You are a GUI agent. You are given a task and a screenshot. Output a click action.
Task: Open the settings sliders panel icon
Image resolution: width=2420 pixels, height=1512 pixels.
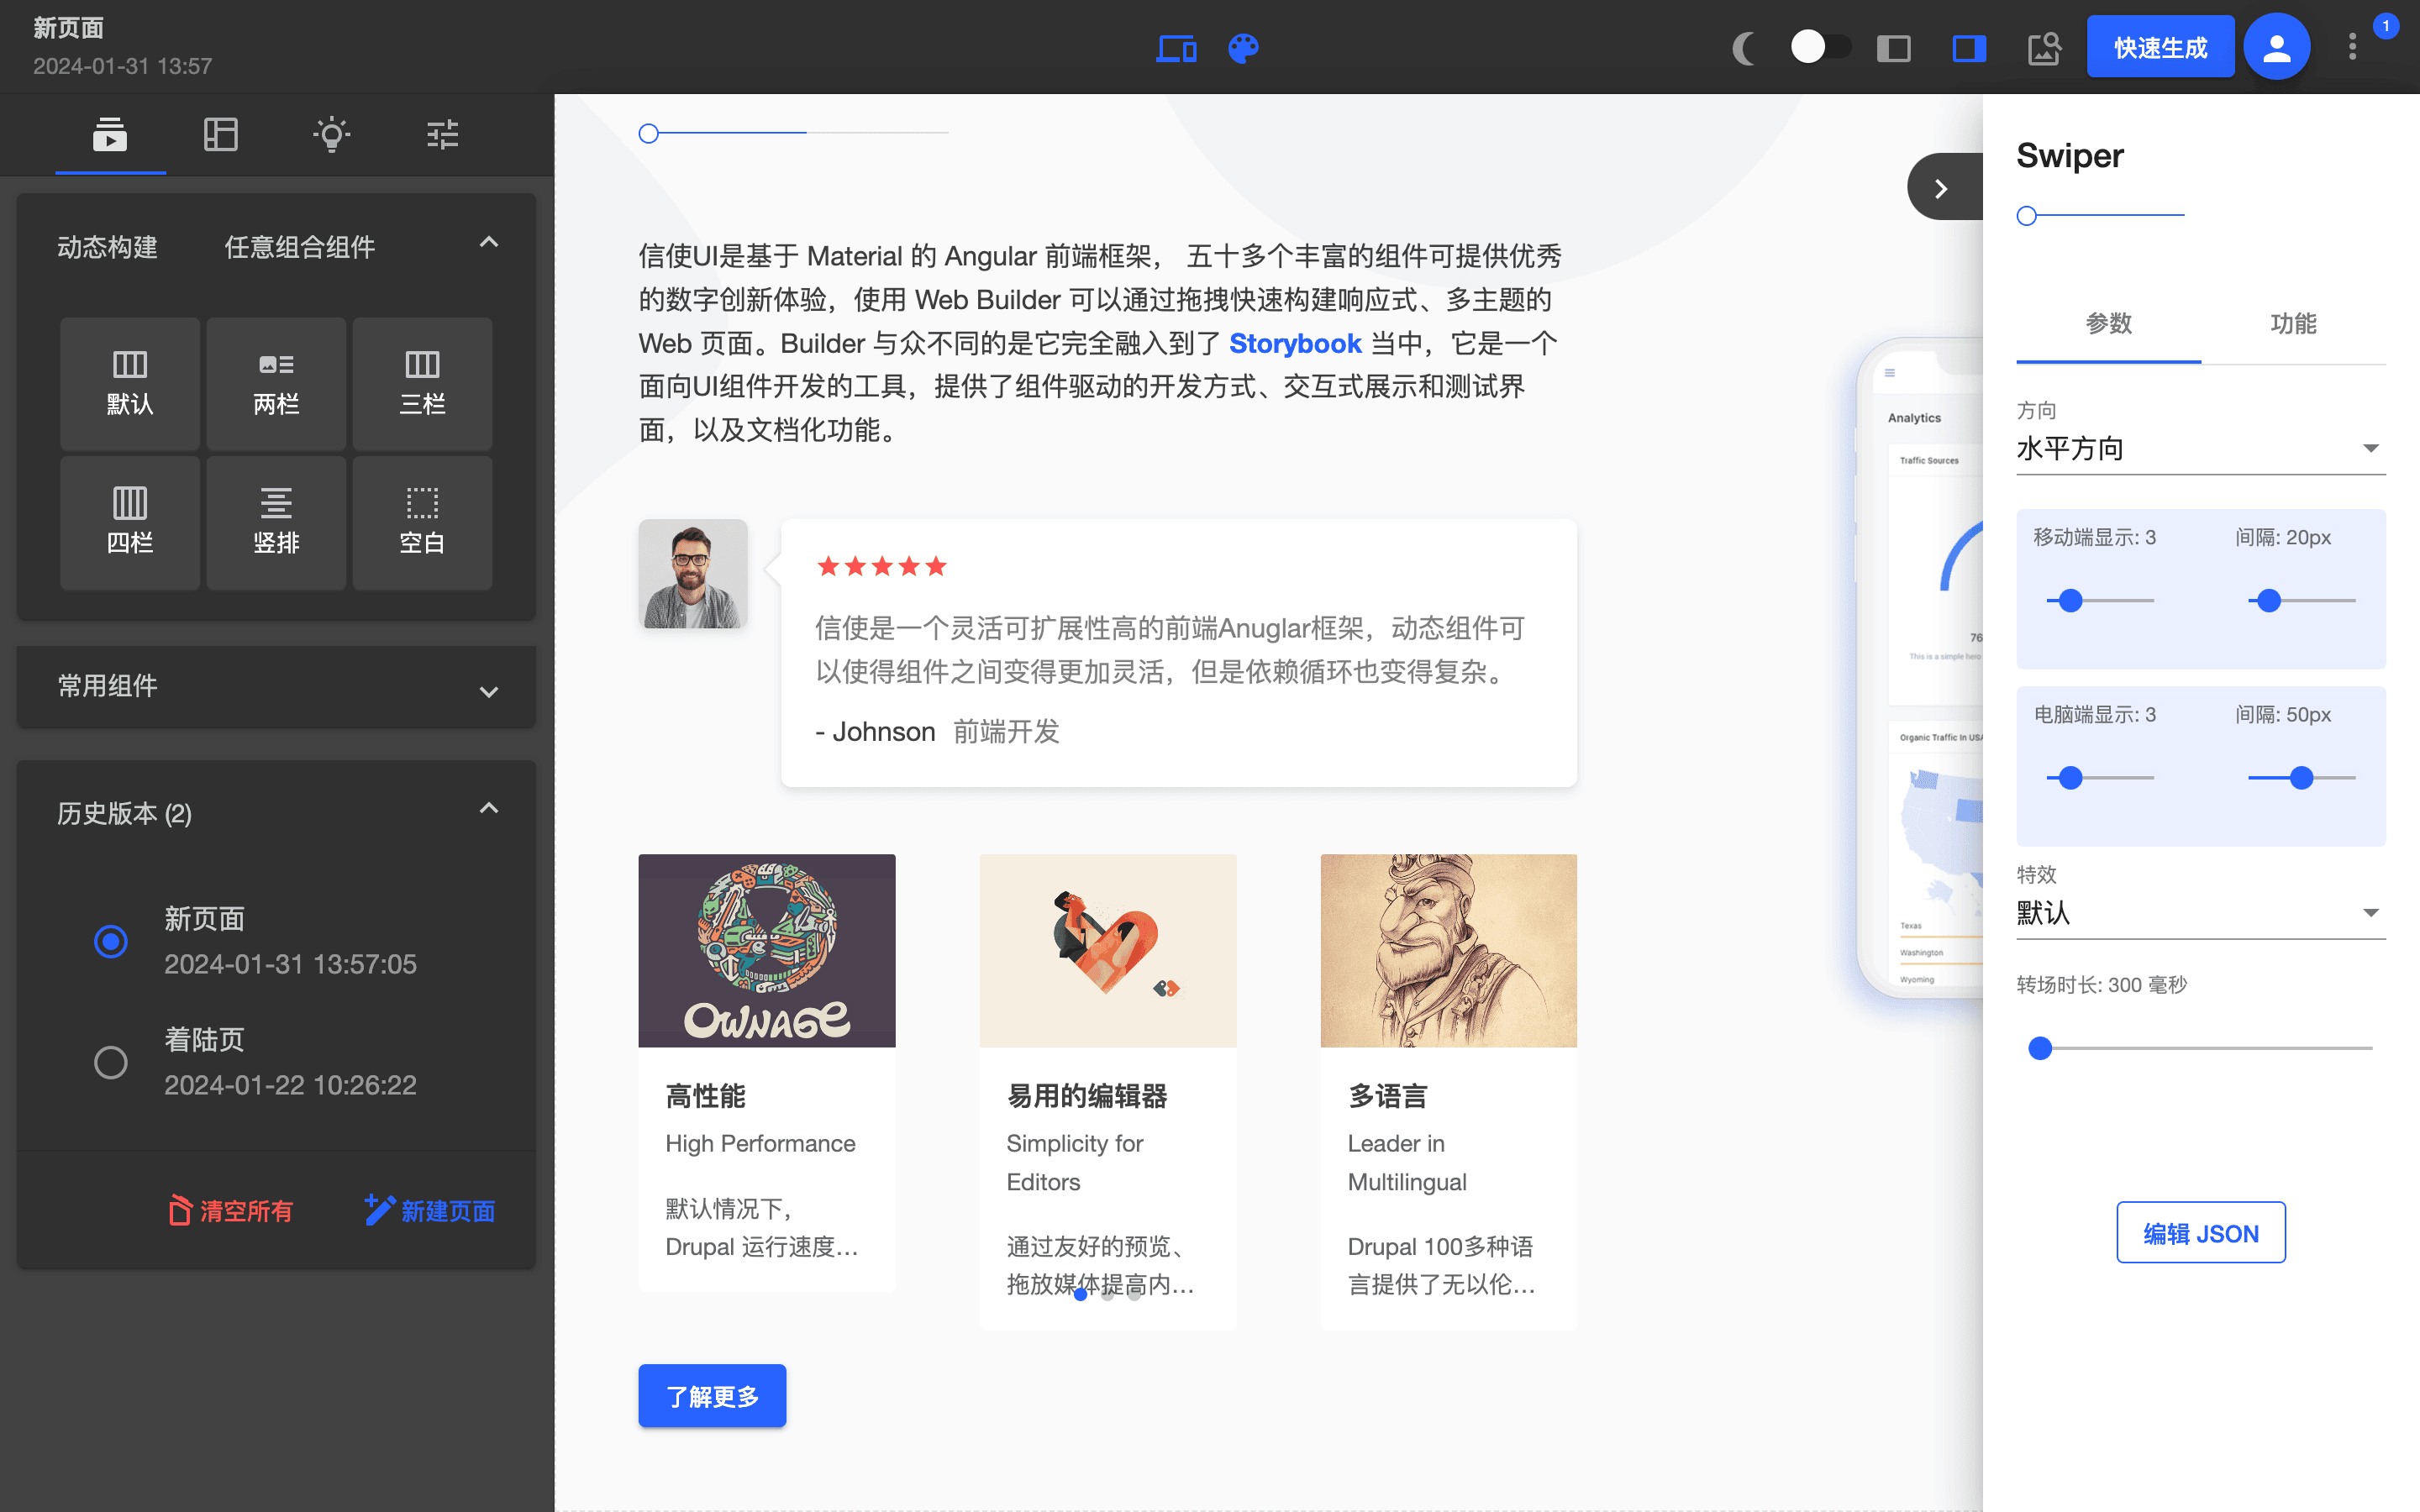[x=441, y=134]
